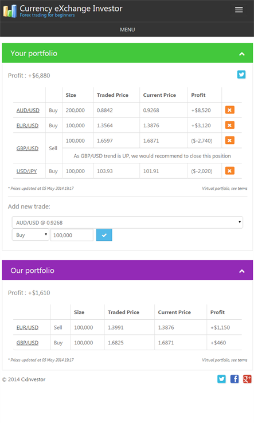Image resolution: width=254 pixels, height=423 pixels.
Task: Confirm new trade with checkmark button
Action: point(104,235)
